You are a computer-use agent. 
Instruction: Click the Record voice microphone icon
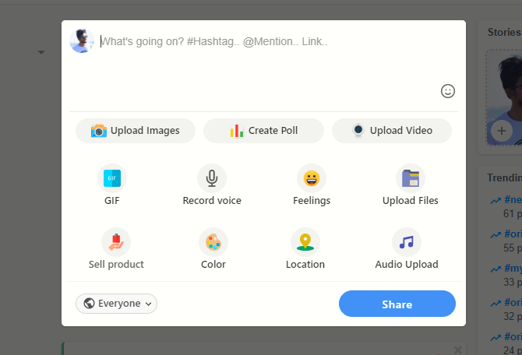[x=211, y=178]
